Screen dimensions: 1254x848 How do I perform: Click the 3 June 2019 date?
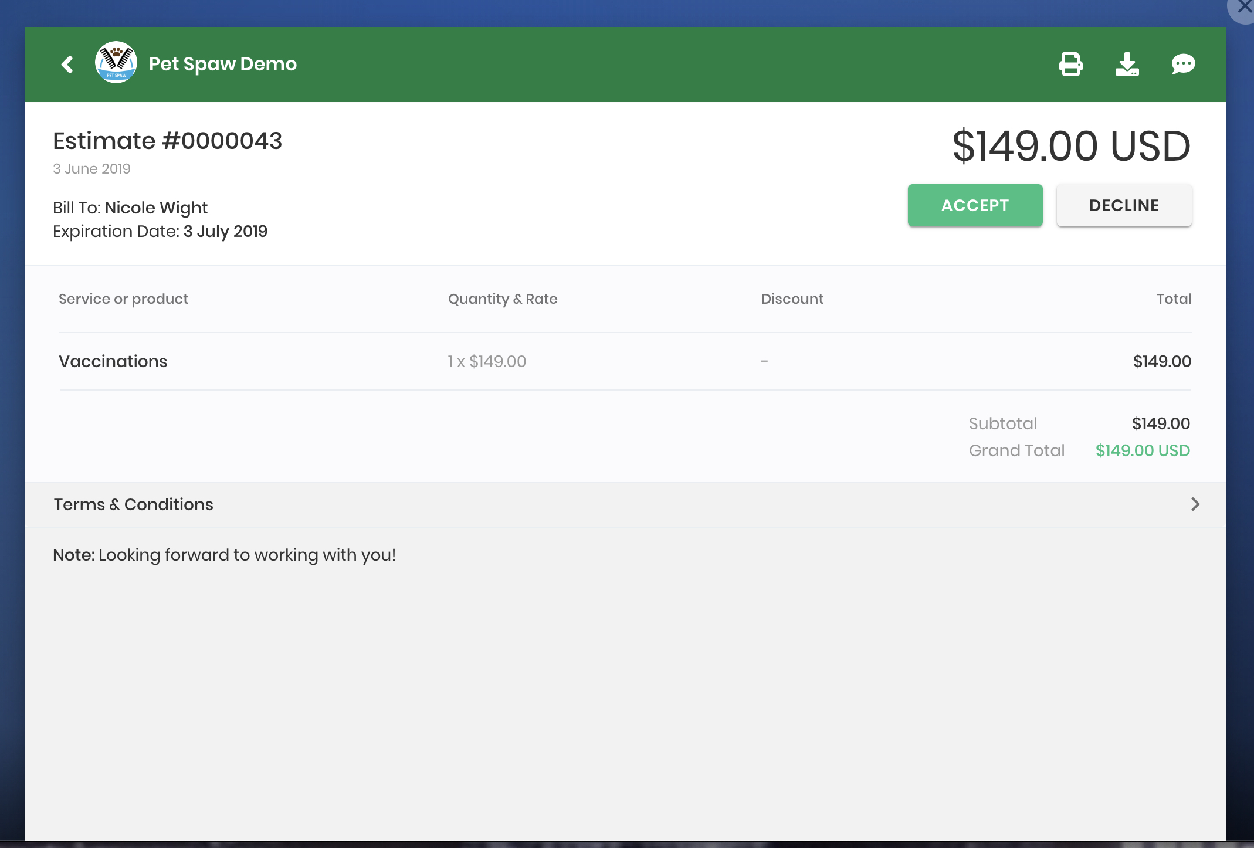[x=91, y=169]
